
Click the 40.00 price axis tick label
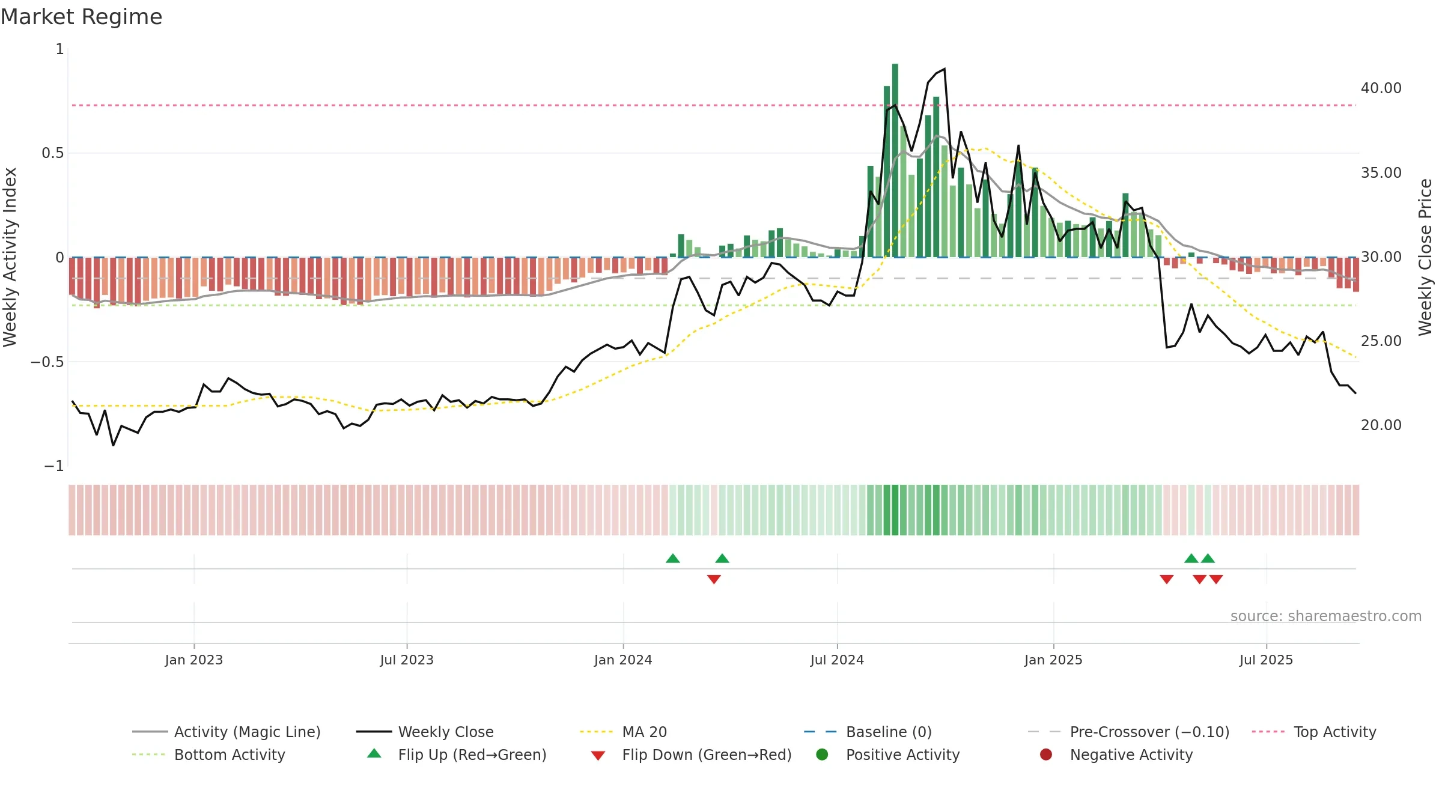pyautogui.click(x=1381, y=88)
